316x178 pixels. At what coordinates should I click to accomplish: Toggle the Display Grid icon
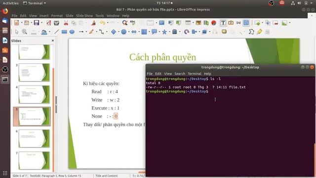[x=141, y=23]
